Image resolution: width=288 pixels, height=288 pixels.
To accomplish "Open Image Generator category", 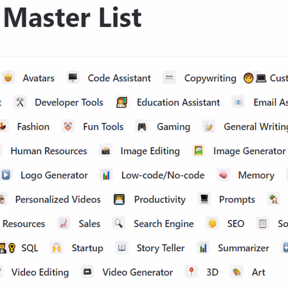I will [249, 151].
